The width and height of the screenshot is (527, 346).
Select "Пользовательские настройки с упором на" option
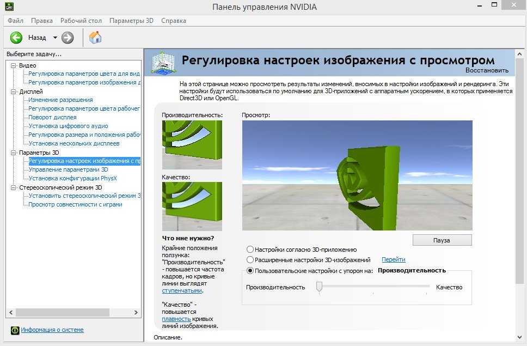pyautogui.click(x=250, y=270)
